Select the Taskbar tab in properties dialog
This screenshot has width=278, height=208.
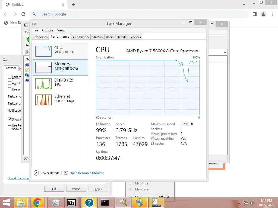11,68
